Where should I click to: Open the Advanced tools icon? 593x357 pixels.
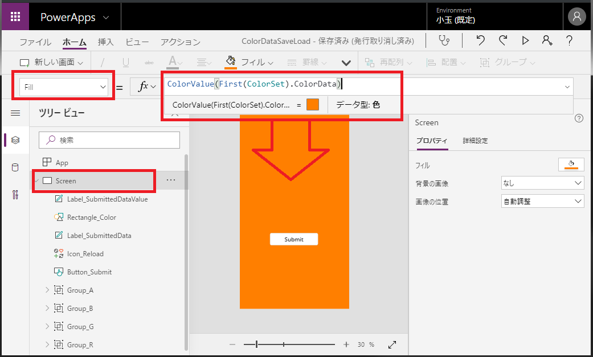click(15, 195)
